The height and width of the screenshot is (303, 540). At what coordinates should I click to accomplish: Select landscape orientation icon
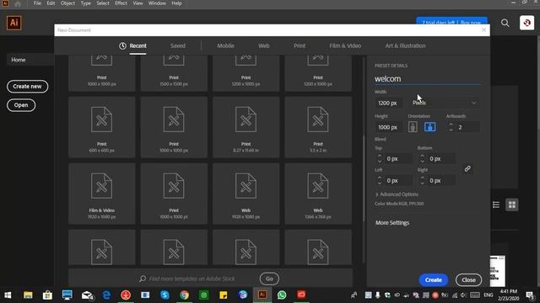[429, 127]
